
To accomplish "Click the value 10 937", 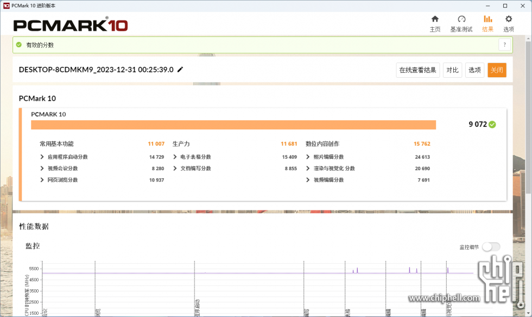I will click(156, 180).
